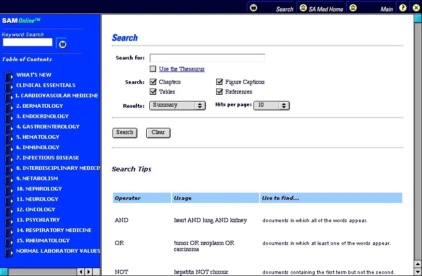Click the Clear button

click(x=158, y=133)
